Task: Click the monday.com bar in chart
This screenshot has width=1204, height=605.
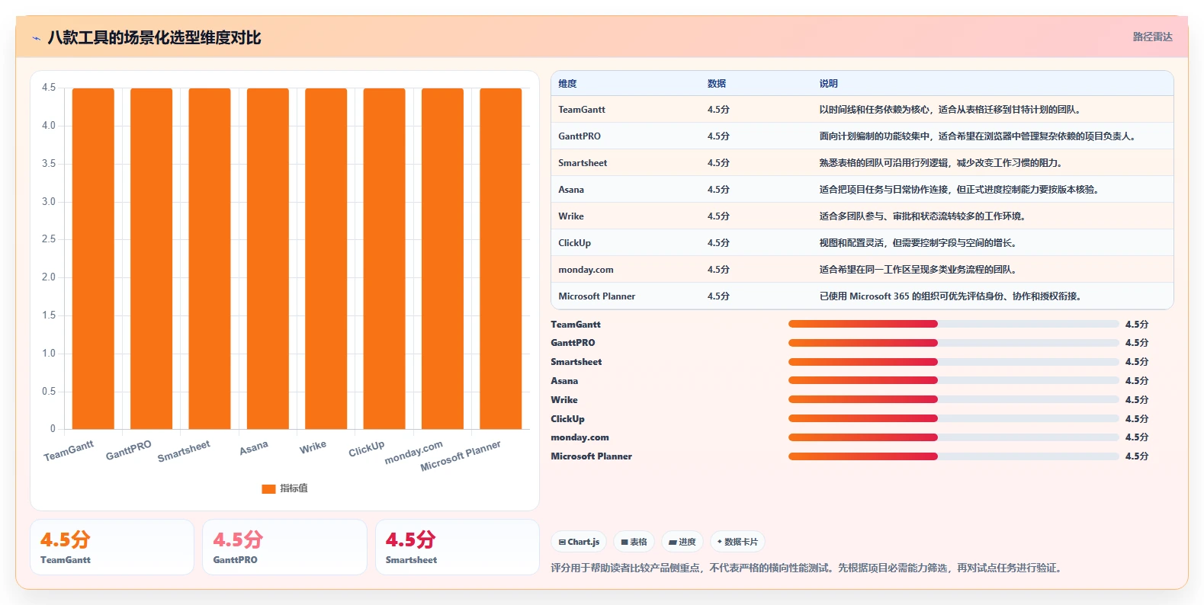Action: pos(442,258)
